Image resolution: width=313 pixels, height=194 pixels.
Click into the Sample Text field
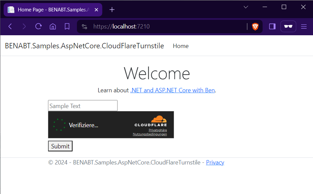83,106
